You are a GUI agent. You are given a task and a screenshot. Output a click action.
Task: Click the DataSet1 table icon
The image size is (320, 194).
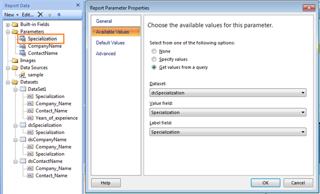coord(23,89)
